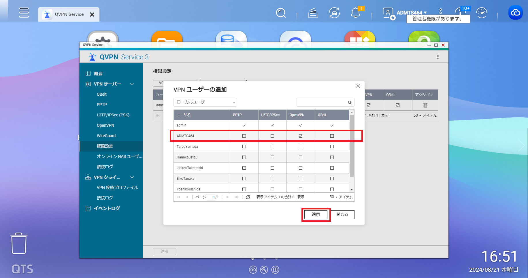Select 権限設定 in sidebar
The height and width of the screenshot is (278, 528).
111,146
